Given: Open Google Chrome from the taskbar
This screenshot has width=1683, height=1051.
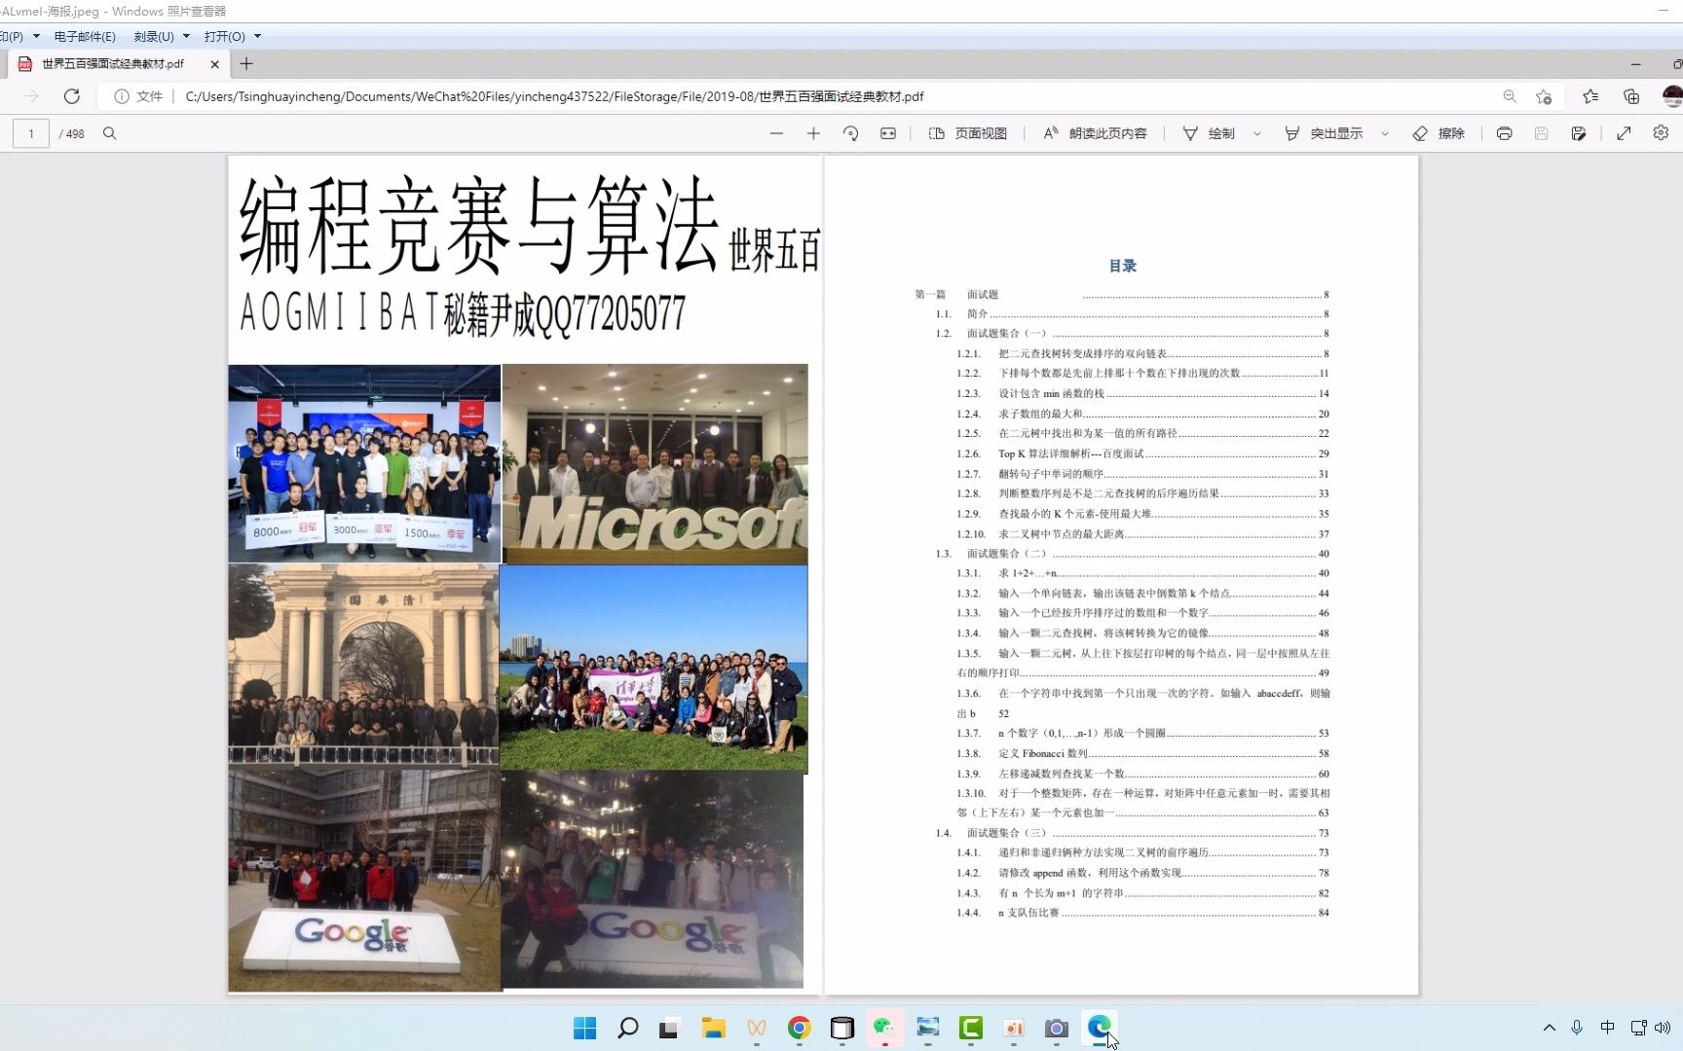Looking at the screenshot, I should click(799, 1028).
